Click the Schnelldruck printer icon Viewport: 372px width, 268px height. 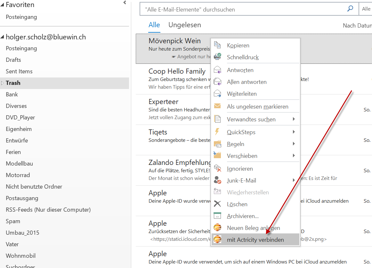coord(217,57)
